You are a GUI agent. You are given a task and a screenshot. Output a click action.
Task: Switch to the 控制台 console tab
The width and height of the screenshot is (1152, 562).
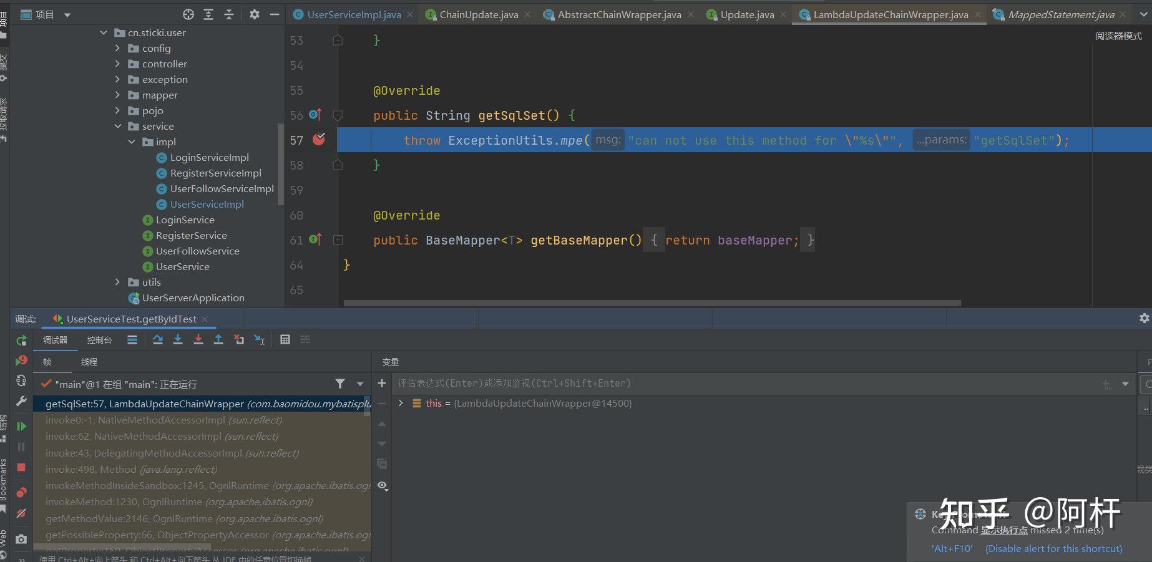99,340
